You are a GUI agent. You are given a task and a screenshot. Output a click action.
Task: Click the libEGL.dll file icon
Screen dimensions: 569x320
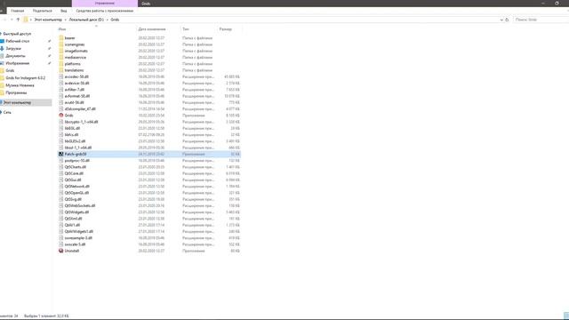pyautogui.click(x=61, y=128)
